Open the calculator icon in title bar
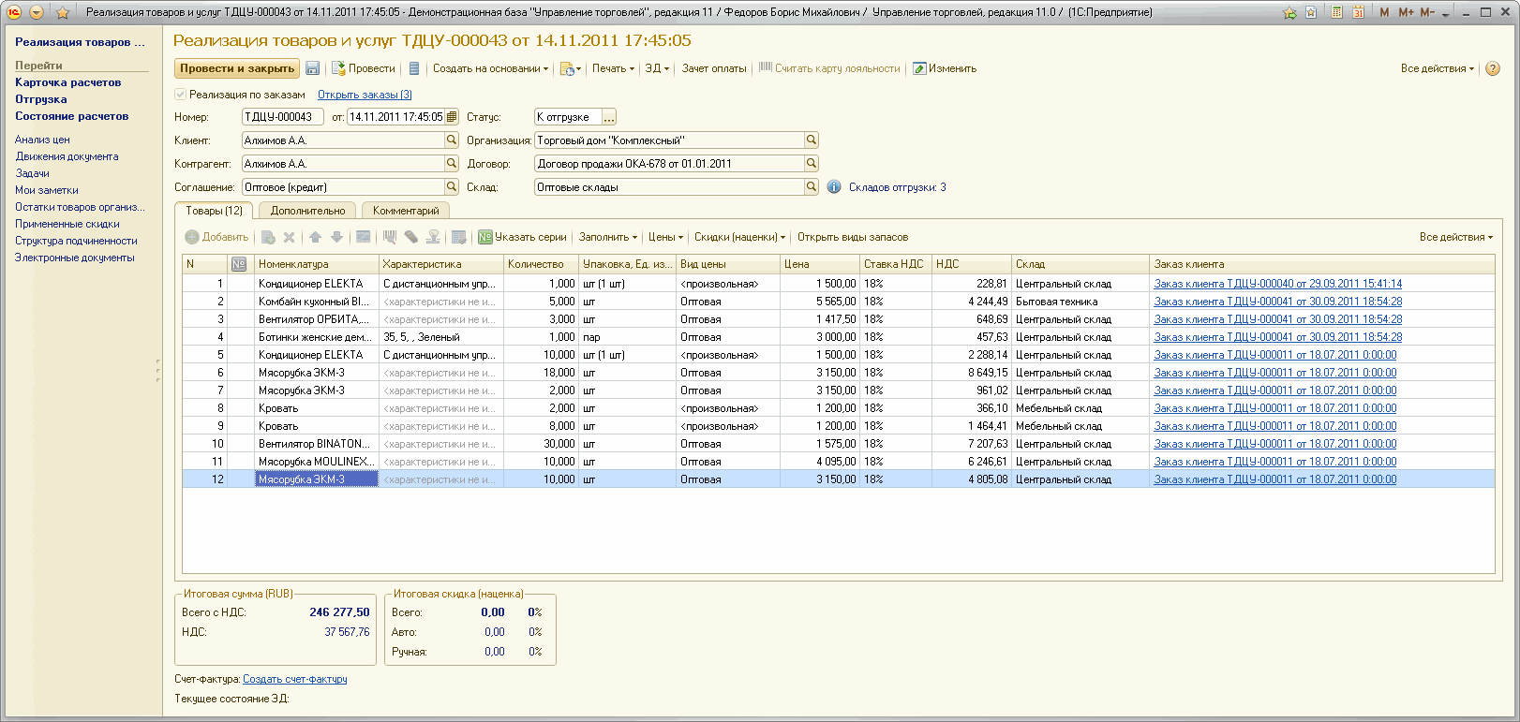This screenshot has height=722, width=1520. click(1335, 12)
